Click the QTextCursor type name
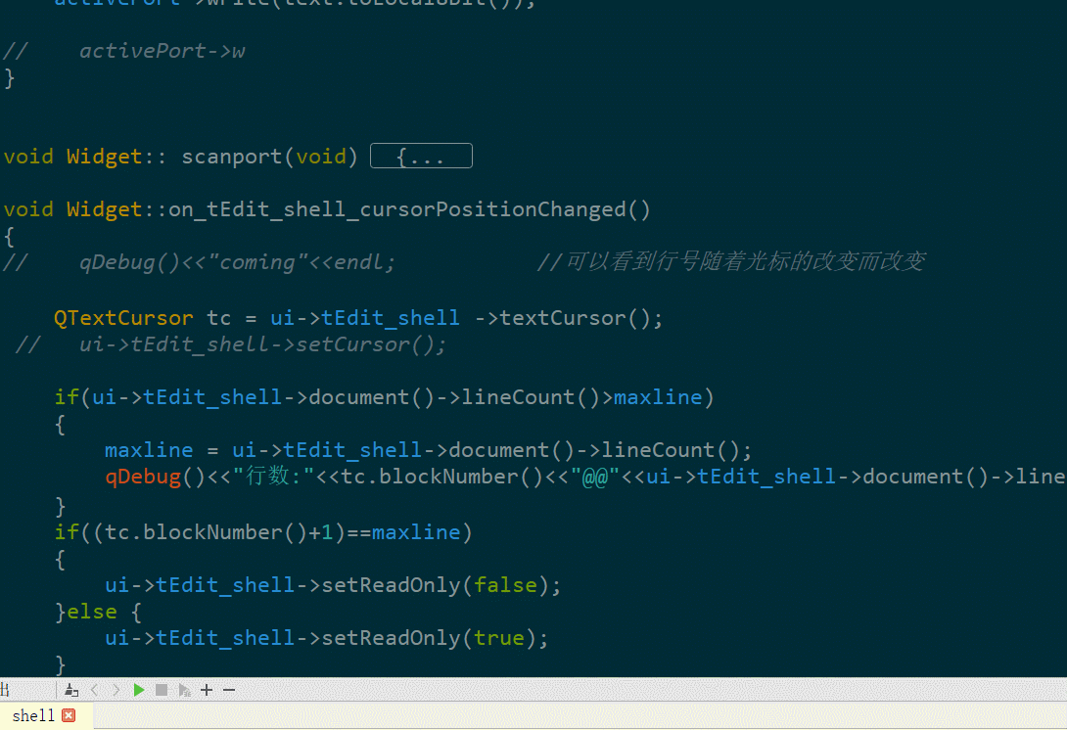The width and height of the screenshot is (1067, 730). pyautogui.click(x=123, y=318)
